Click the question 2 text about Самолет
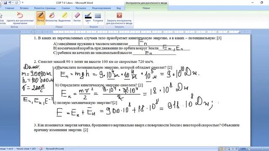The width and height of the screenshot is (269, 151). click(94, 62)
